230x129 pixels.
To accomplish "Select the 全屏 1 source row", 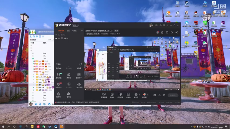I will [69, 38].
